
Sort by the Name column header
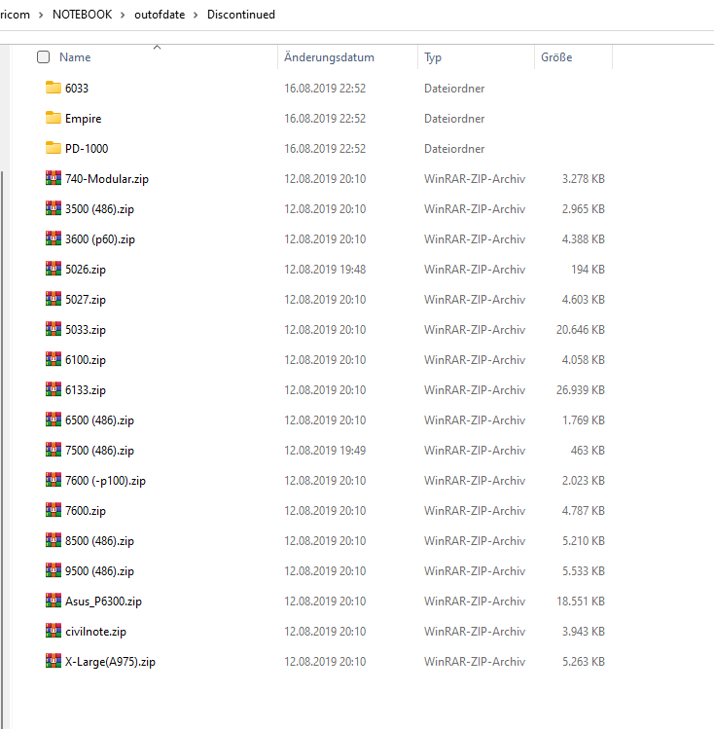click(75, 57)
